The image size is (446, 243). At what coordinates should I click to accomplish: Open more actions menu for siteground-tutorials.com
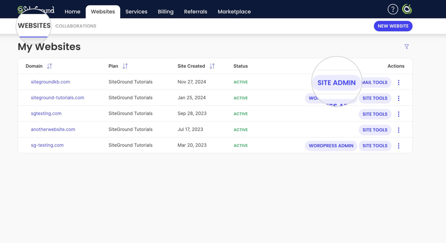click(398, 98)
